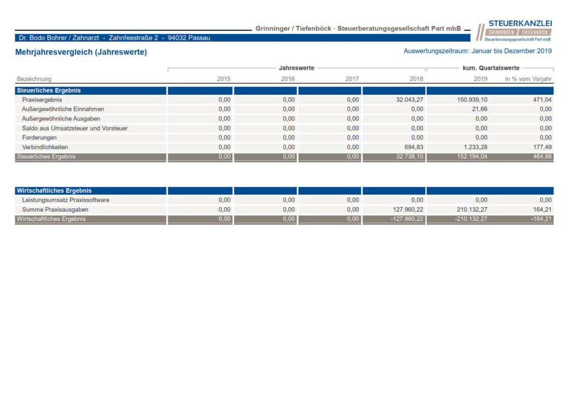The width and height of the screenshot is (561, 397).
Task: Click the 2015 column header
Action: [x=224, y=79]
